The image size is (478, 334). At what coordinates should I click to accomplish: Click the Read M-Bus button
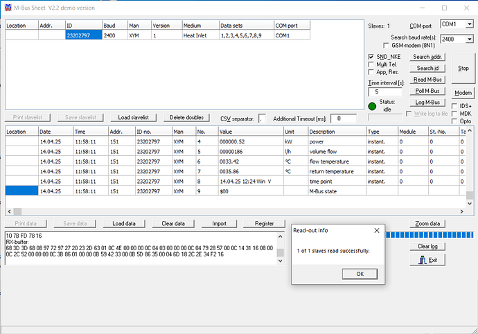click(x=427, y=80)
